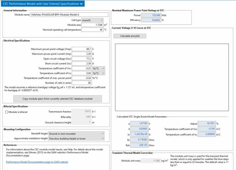The width and height of the screenshot is (236, 170).
Task: Open the Isc temperature coefficient units dropdown
Action: (x=99, y=73)
